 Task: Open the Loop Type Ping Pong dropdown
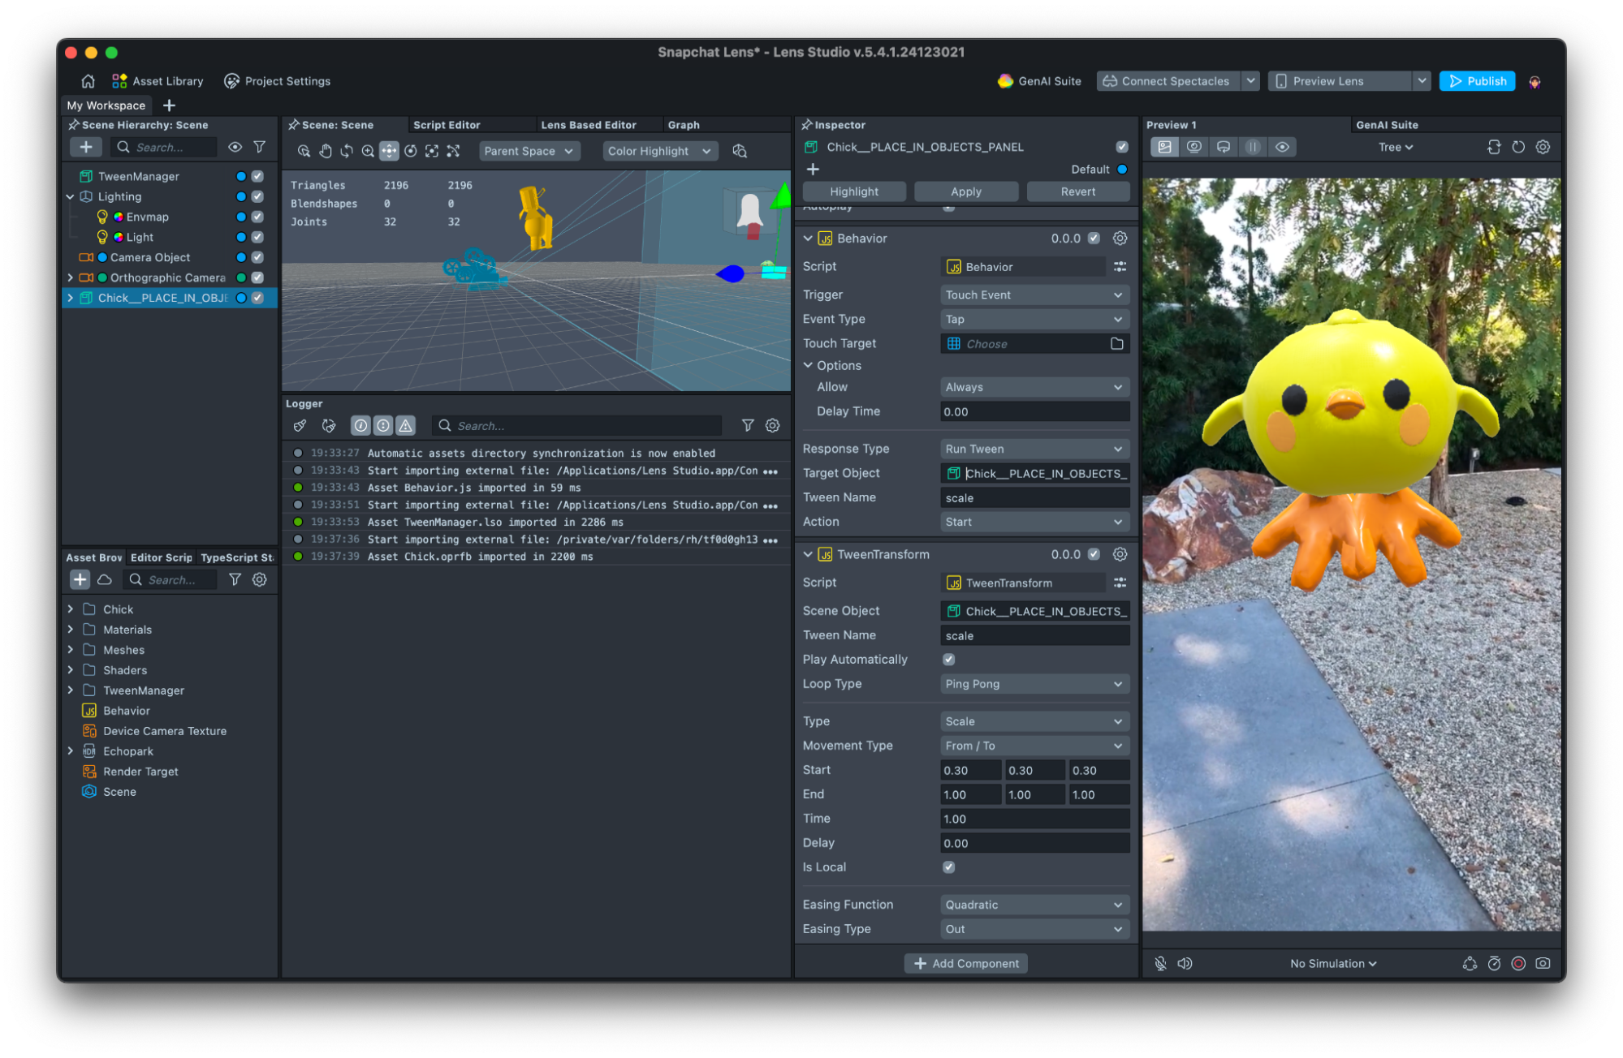click(x=1033, y=684)
